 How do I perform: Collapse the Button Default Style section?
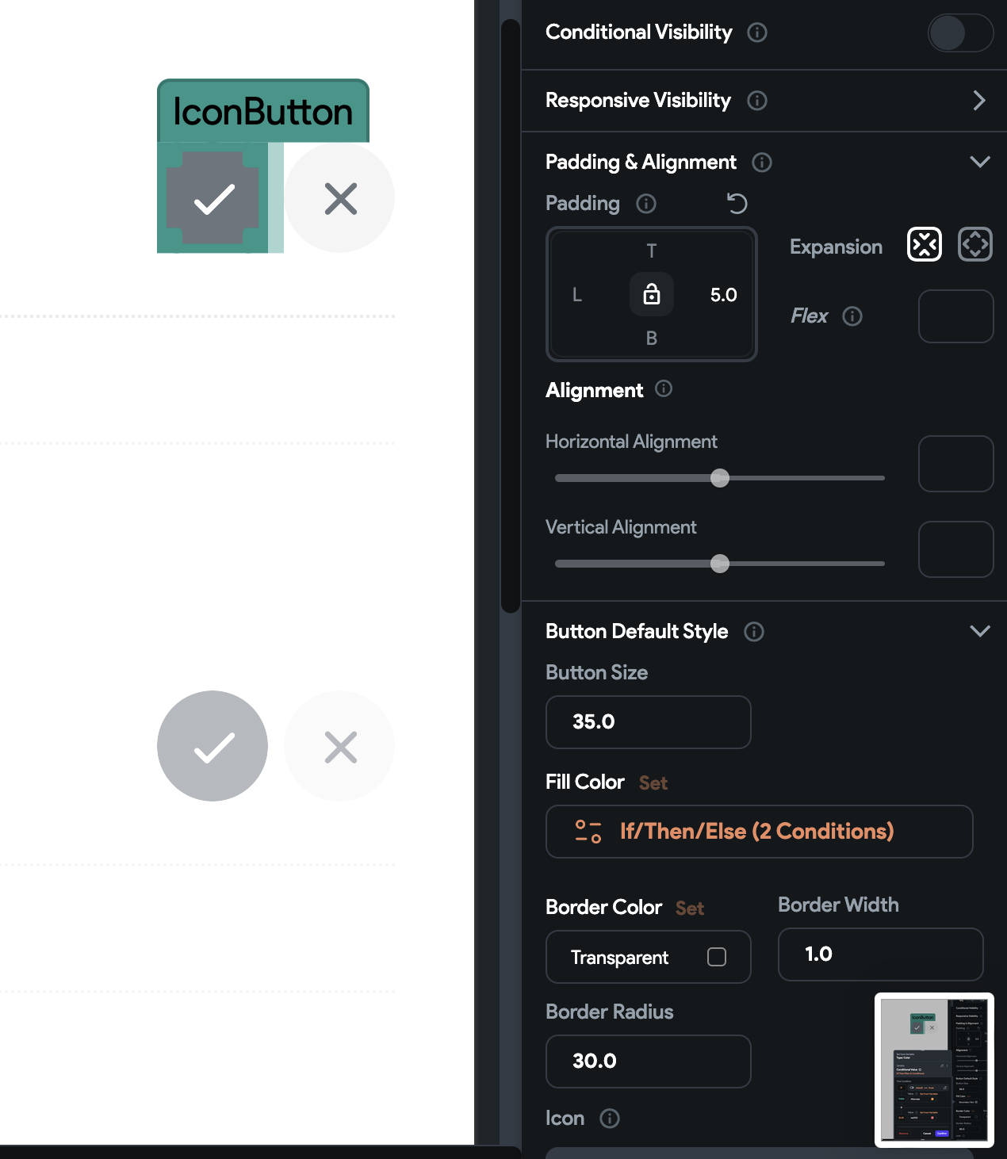981,632
